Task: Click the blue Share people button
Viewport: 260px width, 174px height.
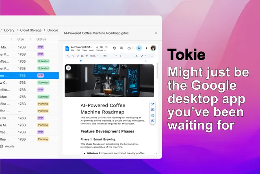Action: (x=139, y=48)
